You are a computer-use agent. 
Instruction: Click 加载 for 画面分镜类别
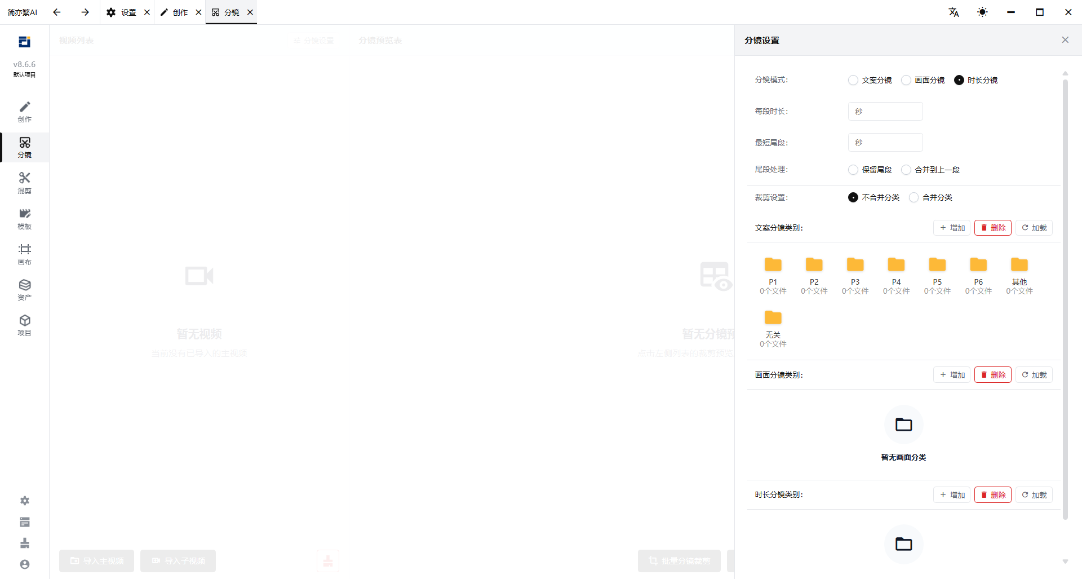pyautogui.click(x=1034, y=375)
